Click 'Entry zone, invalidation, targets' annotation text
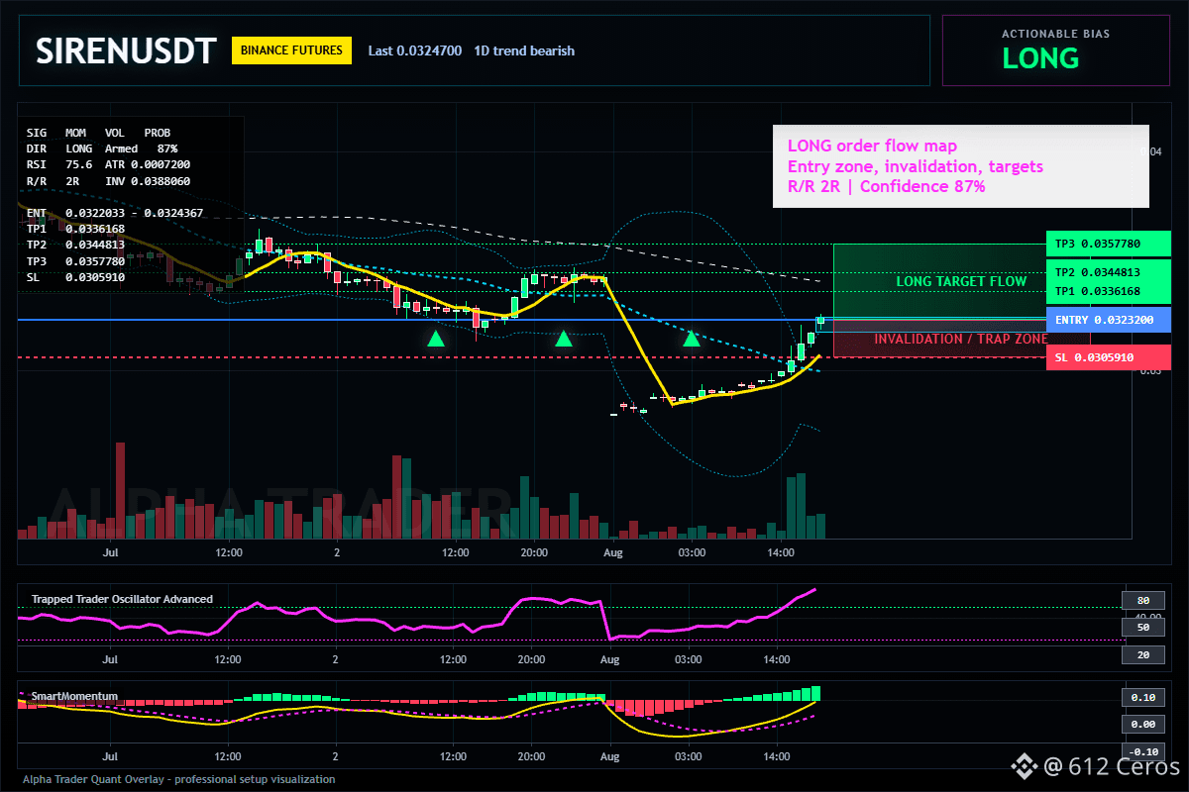1189x792 pixels. (915, 166)
